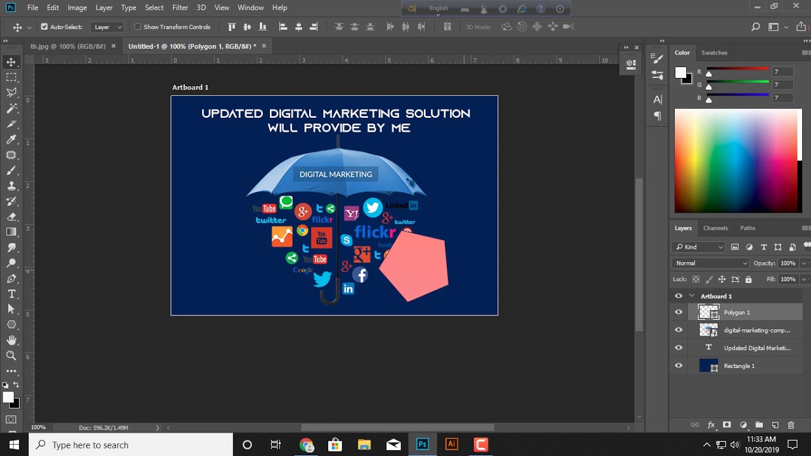Hide the Artboard 1 group
This screenshot has height=456, width=811.
click(x=679, y=296)
